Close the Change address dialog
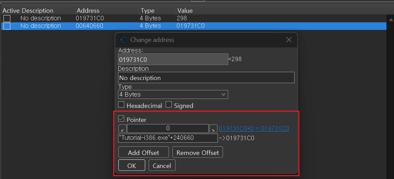The image size is (394, 179). click(x=289, y=40)
